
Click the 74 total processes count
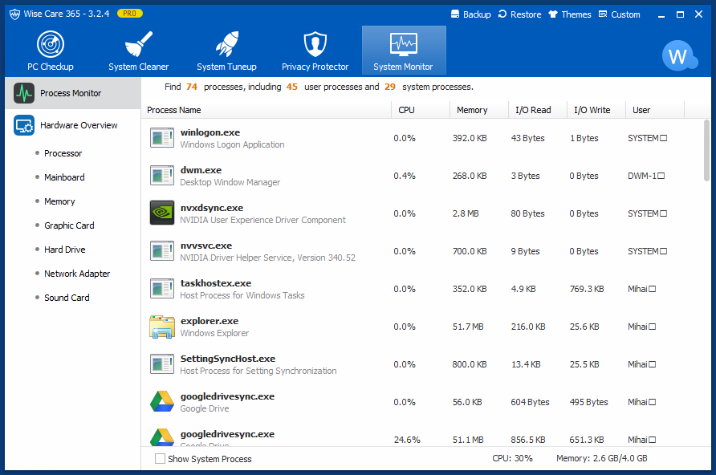tap(192, 87)
